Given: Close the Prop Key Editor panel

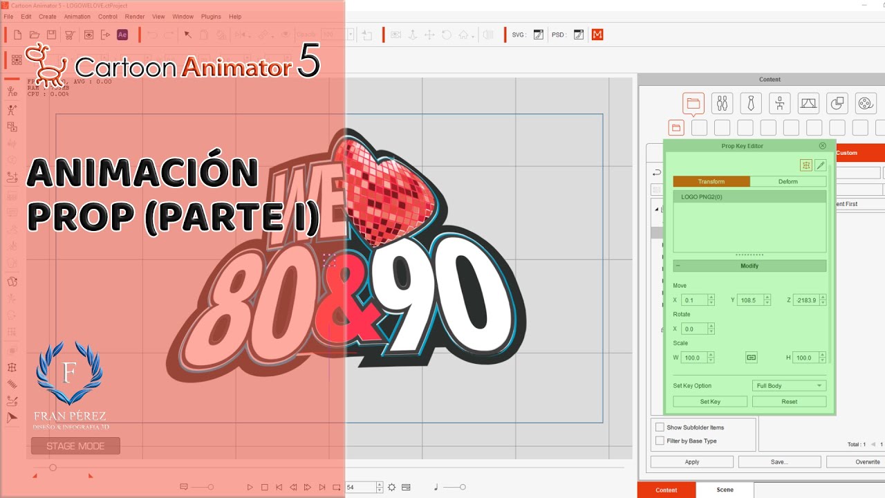Looking at the screenshot, I should click(822, 146).
